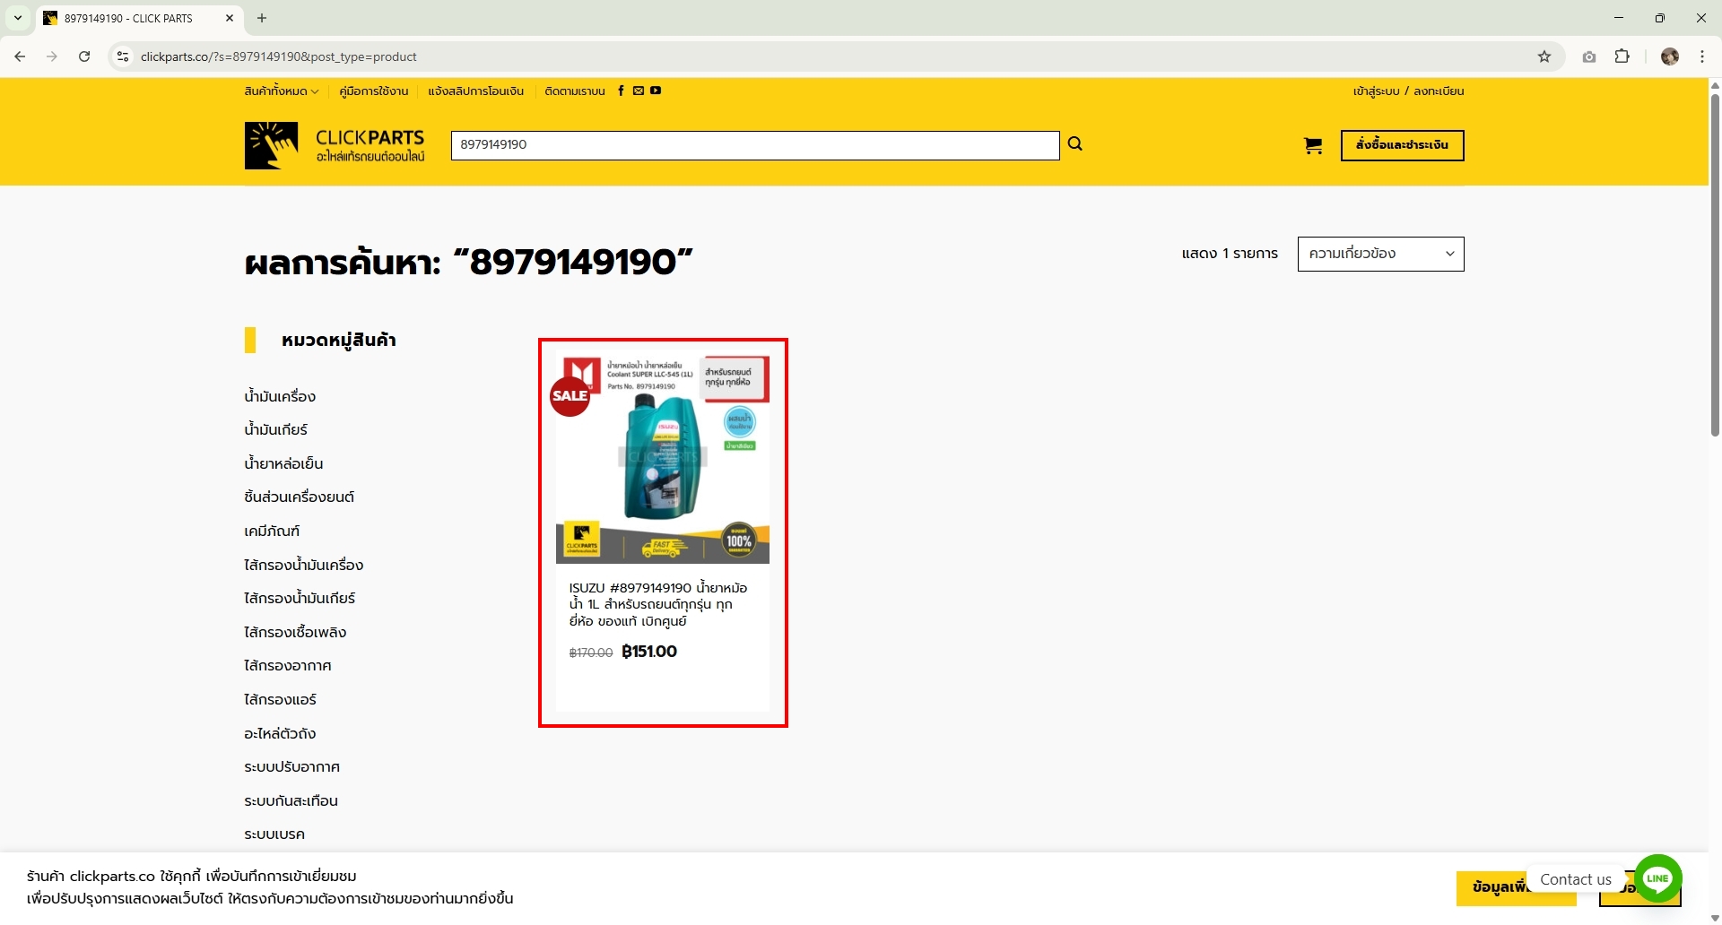Open คู่มือการใช้งาน menu item
1722x925 pixels.
373,91
